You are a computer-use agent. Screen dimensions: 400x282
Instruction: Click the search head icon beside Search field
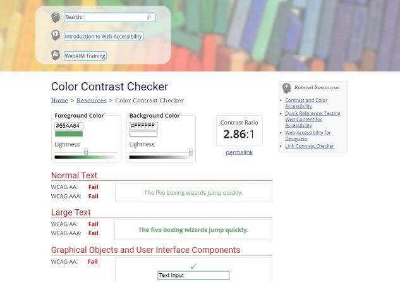(x=56, y=17)
